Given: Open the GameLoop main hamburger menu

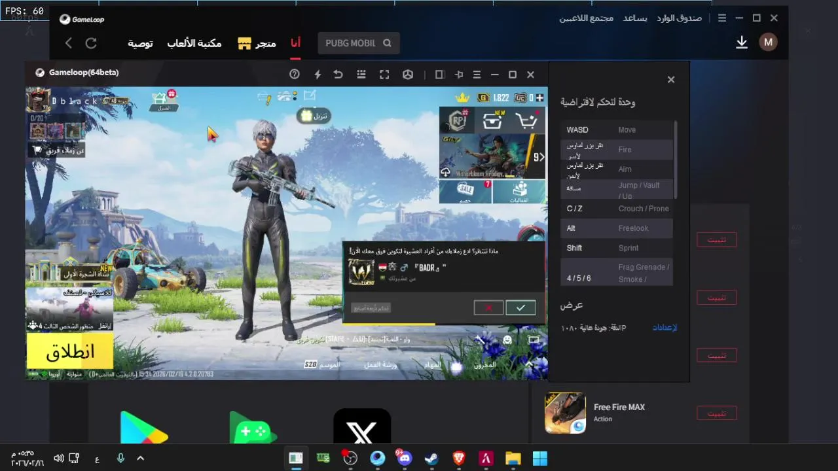Looking at the screenshot, I should point(722,18).
